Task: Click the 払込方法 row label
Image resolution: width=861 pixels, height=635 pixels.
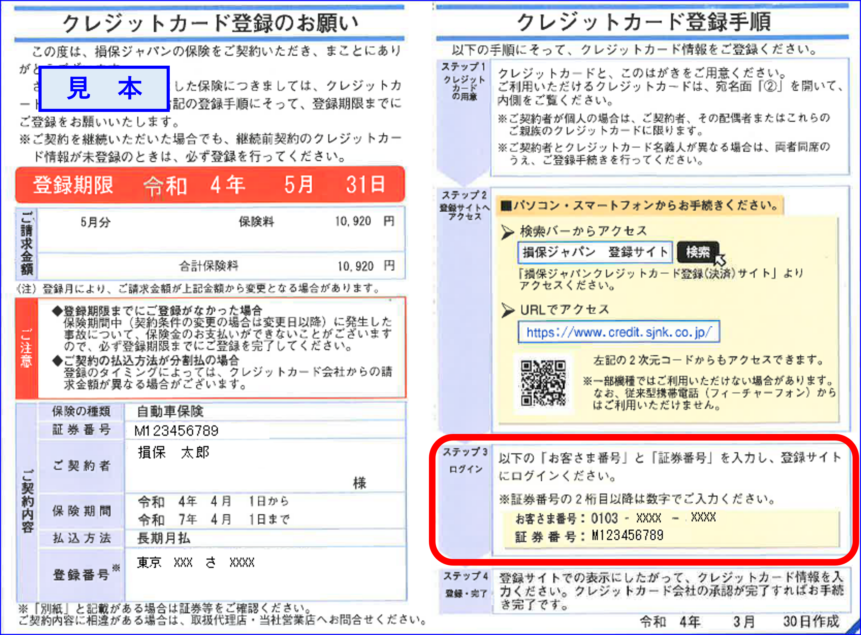Action: [x=82, y=538]
